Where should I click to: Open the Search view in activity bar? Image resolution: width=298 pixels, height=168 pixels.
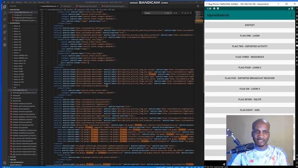point(5,13)
